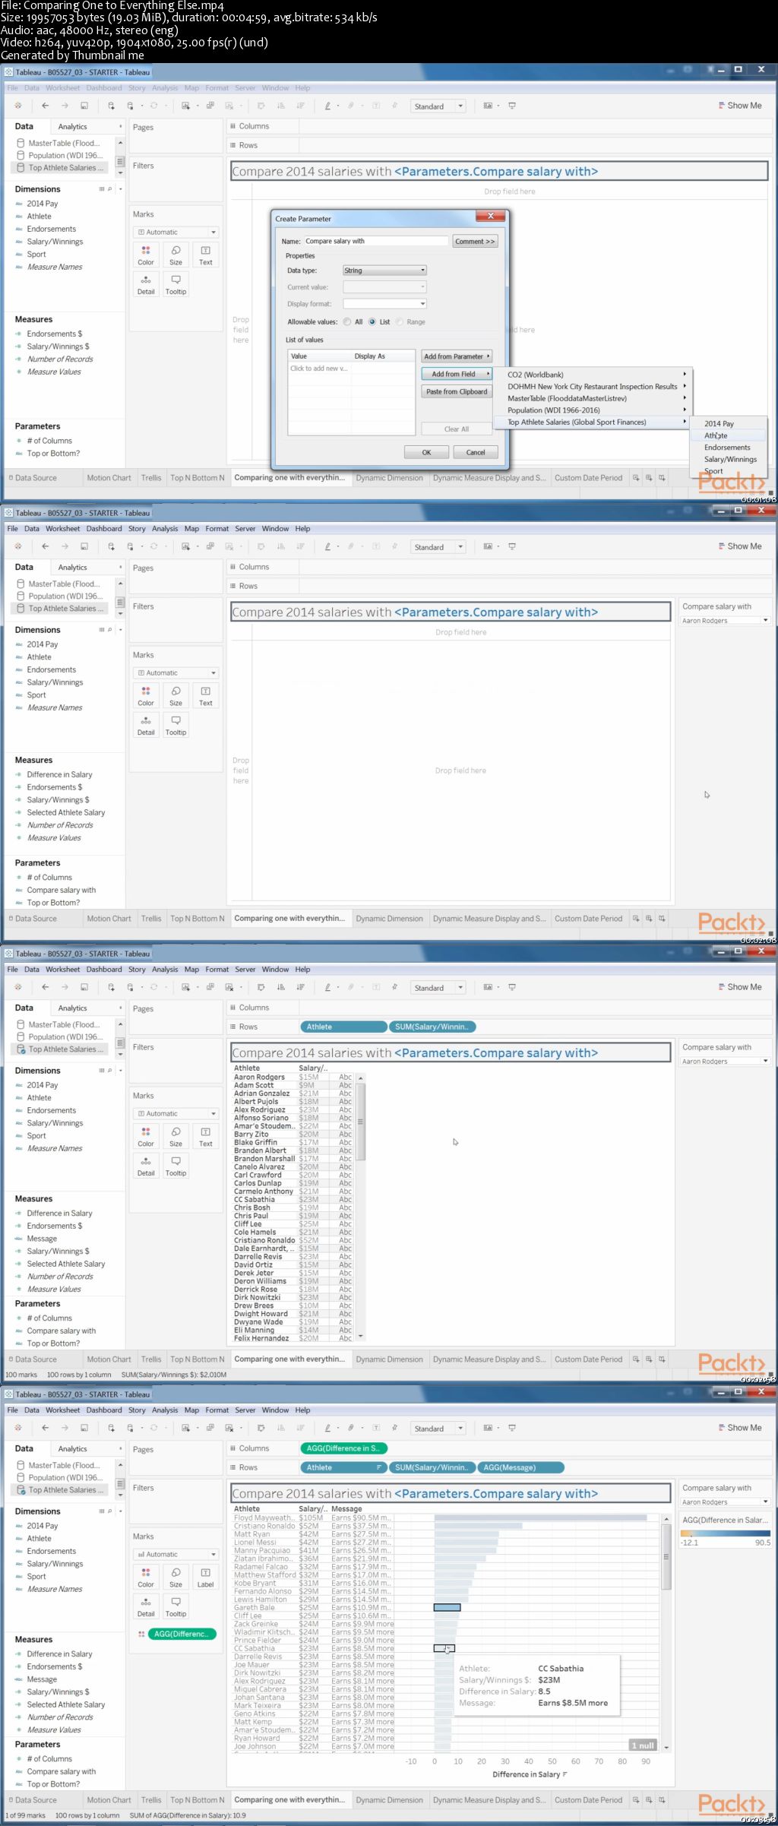
Task: Click New story tab icon in empty-view frame
Action: [x=663, y=918]
